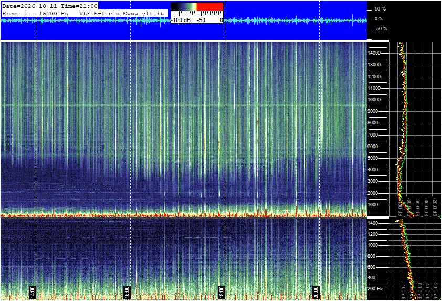
Task: Click the dB color scale gradient bar
Action: click(197, 6)
